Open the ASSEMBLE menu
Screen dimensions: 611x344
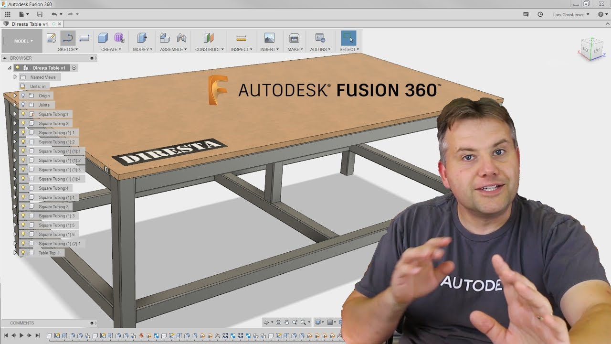[173, 49]
